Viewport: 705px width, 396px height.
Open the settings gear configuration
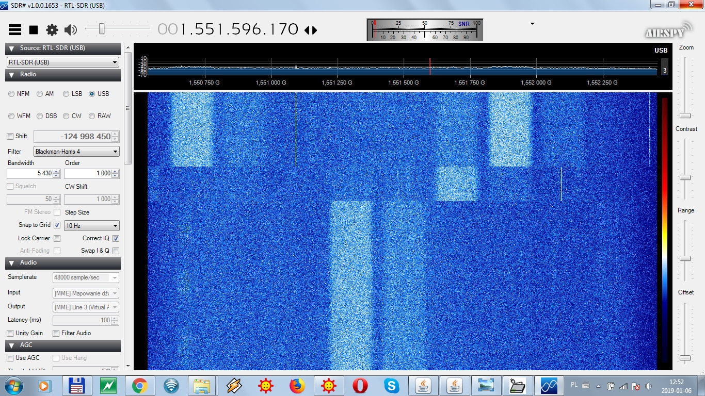tap(52, 30)
